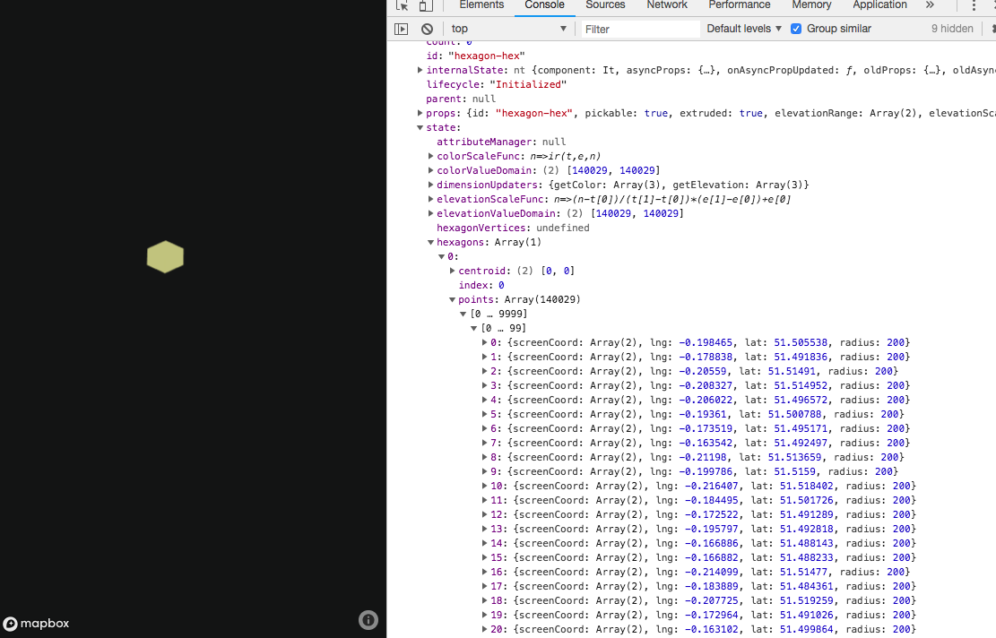Expand point 0 with lng -0.198465
The height and width of the screenshot is (638, 996).
(485, 342)
